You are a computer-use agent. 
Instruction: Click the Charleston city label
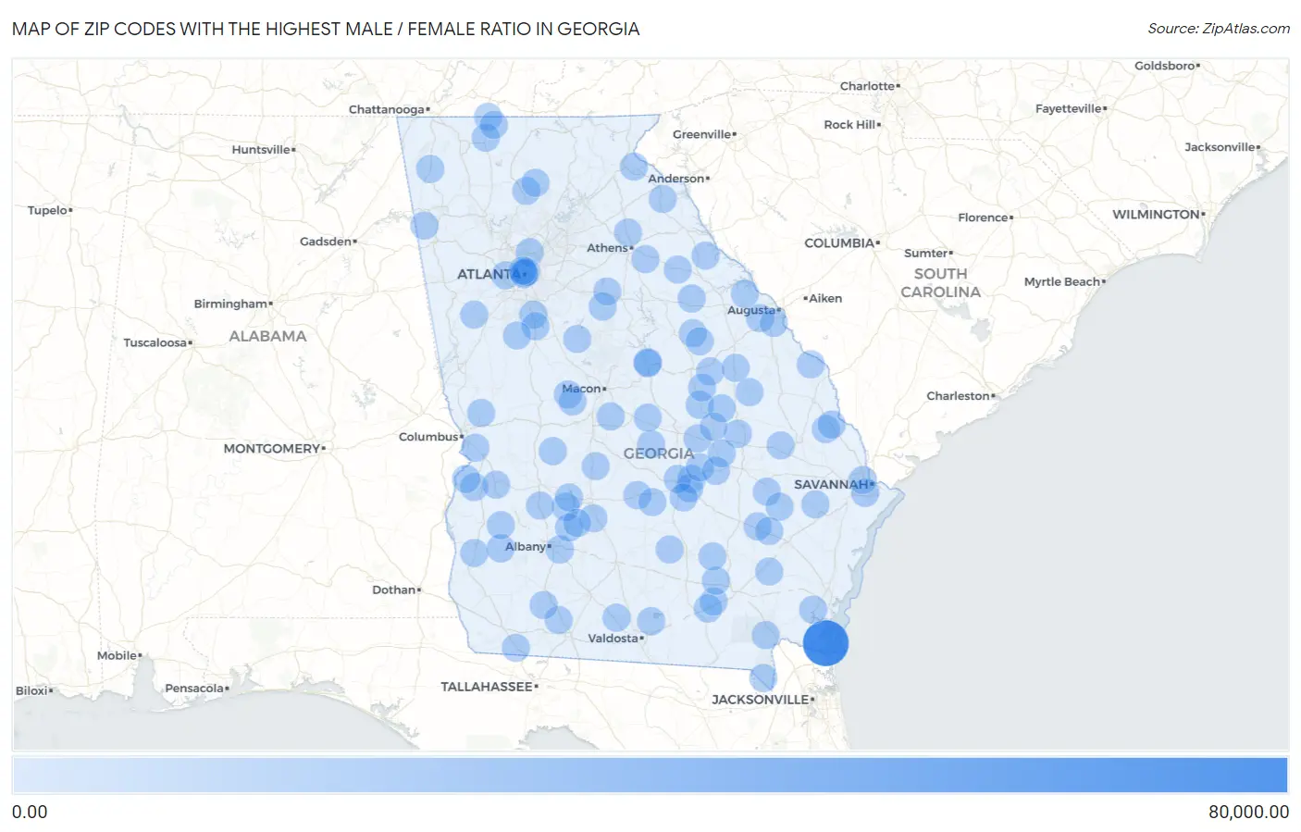(x=958, y=396)
